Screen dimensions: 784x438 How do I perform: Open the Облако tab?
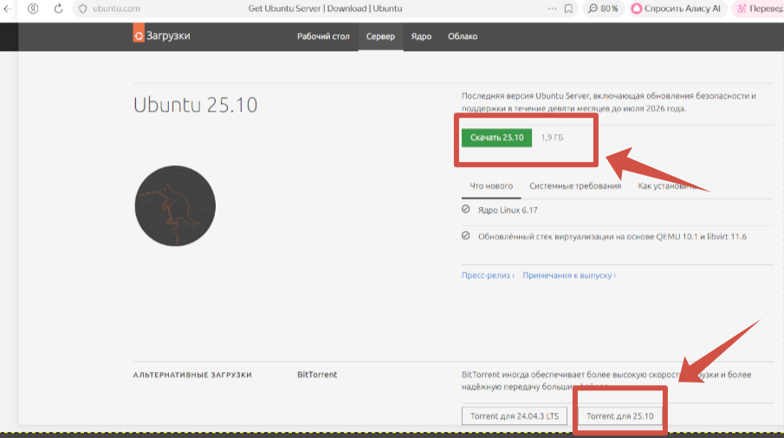click(x=463, y=36)
